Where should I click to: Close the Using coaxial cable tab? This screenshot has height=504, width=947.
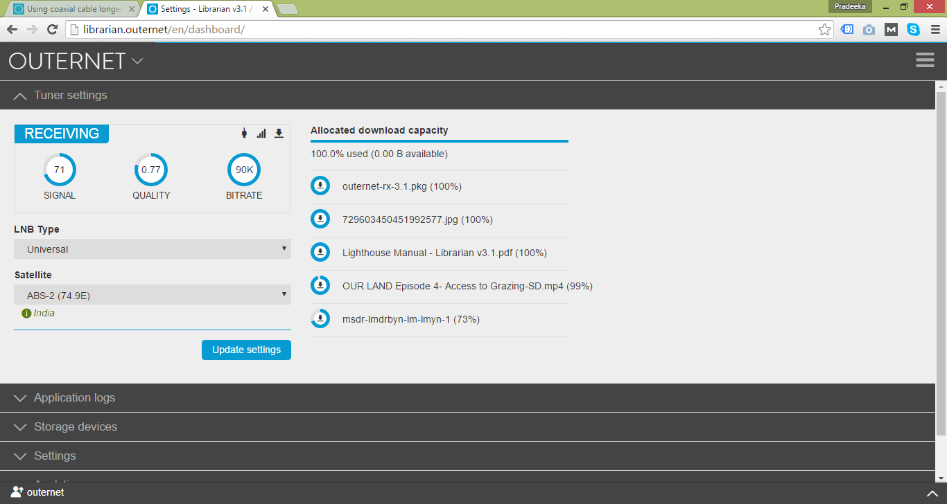131,9
